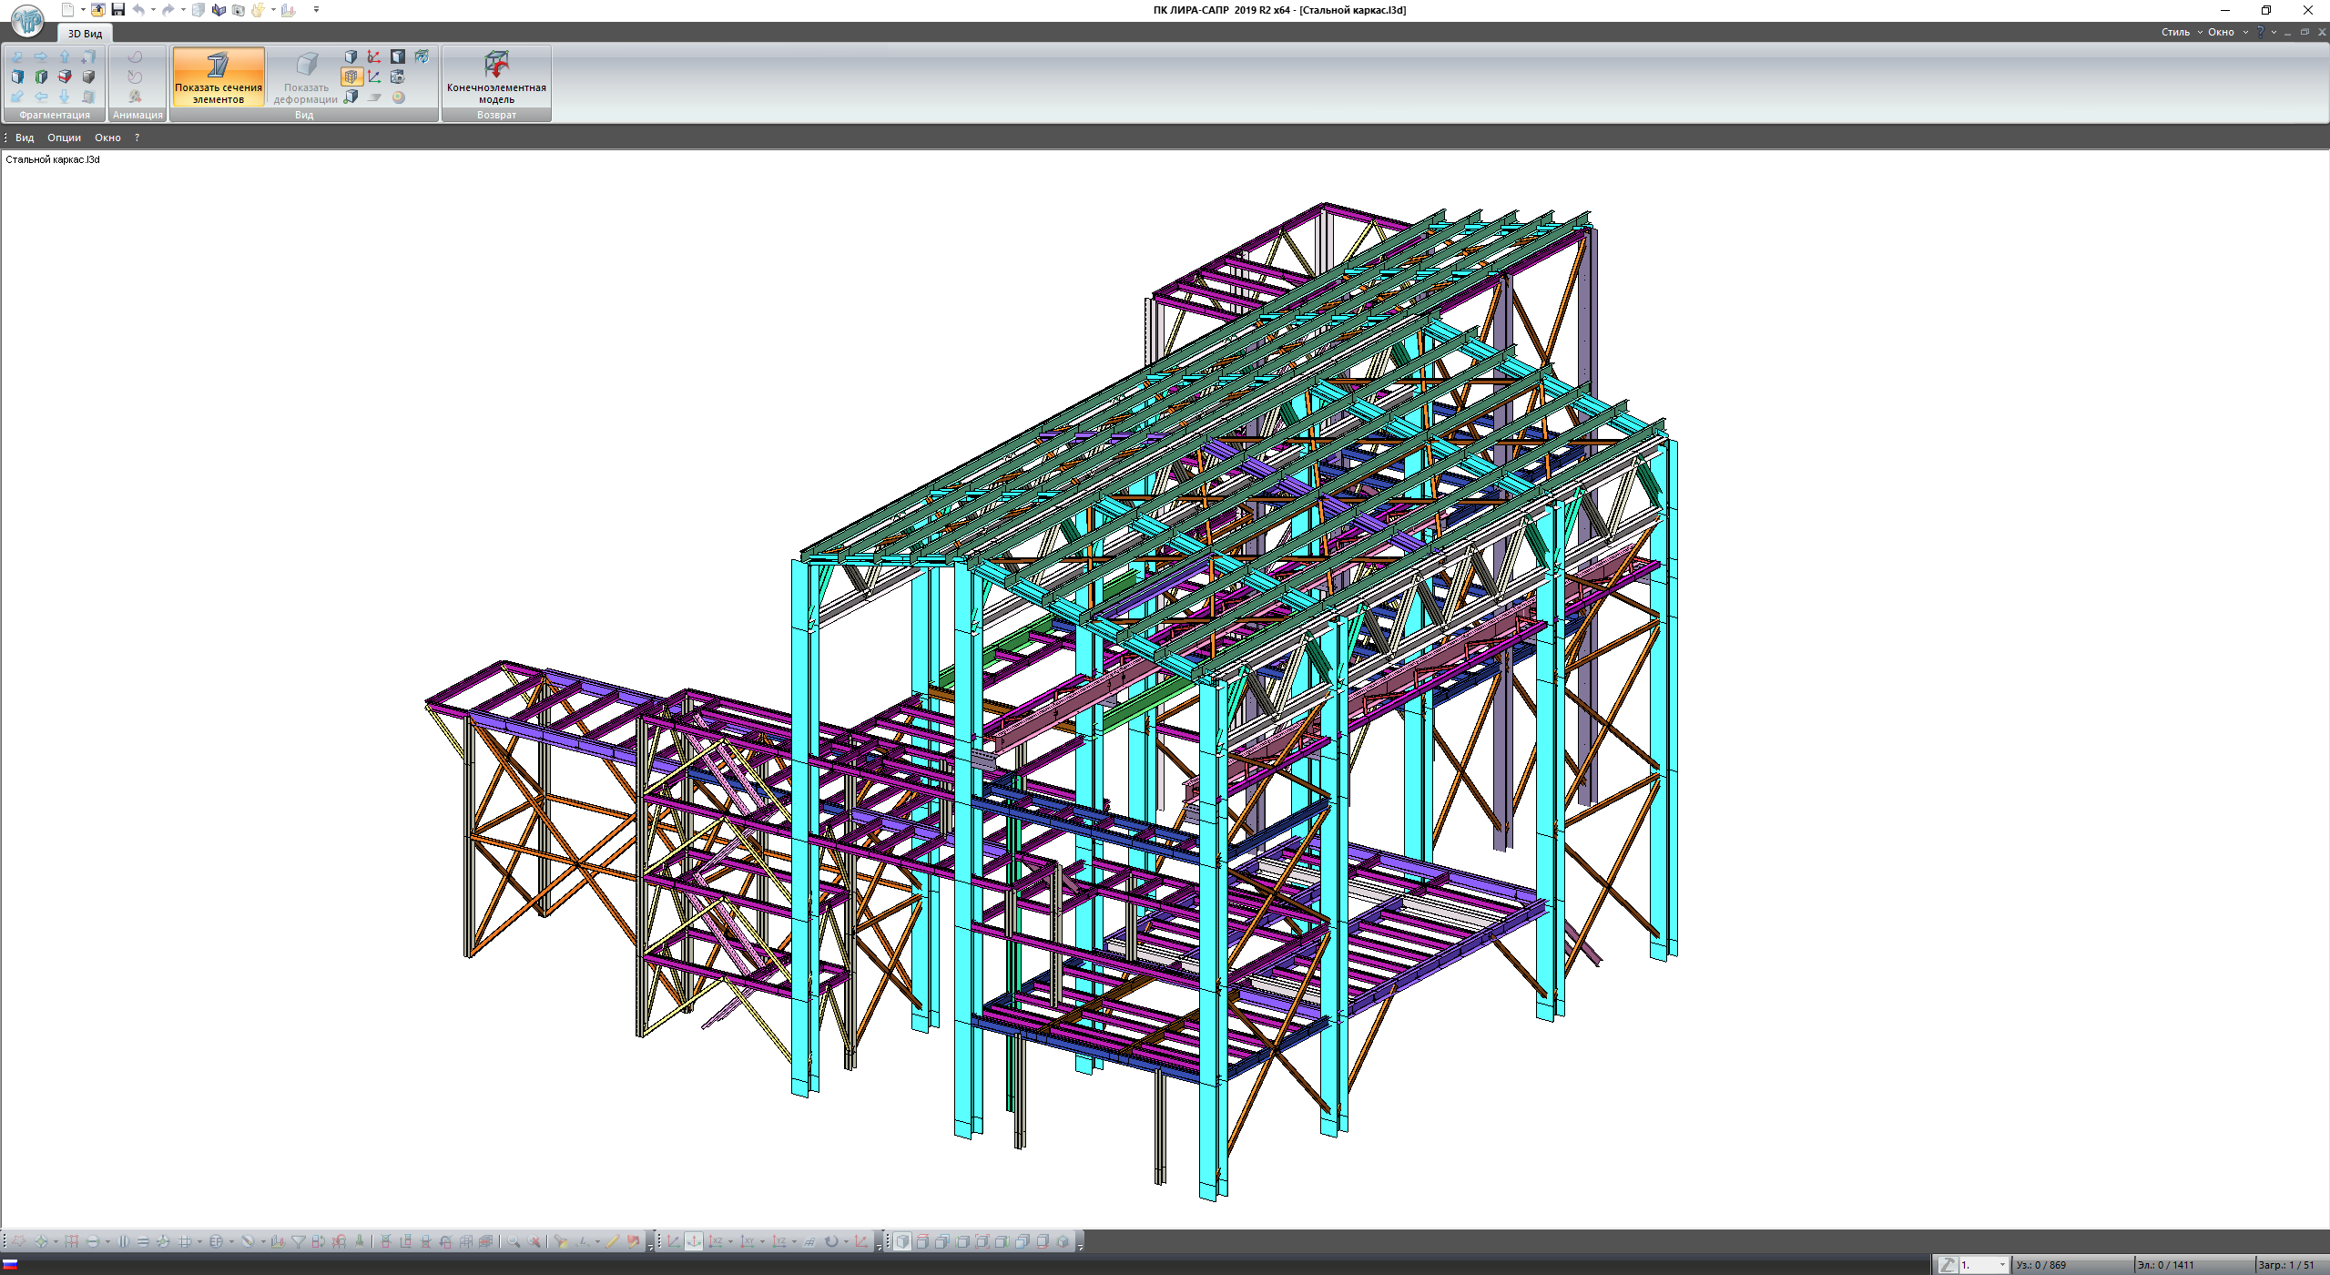Click Конечноэлементная модель return button

coord(496,76)
